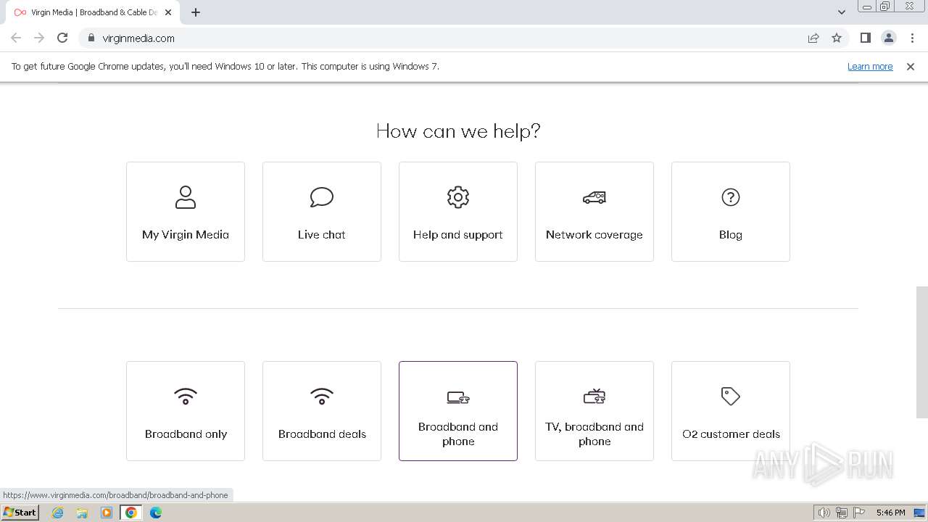Click the Broadband only wifi icon
The height and width of the screenshot is (522, 928).
(x=186, y=397)
